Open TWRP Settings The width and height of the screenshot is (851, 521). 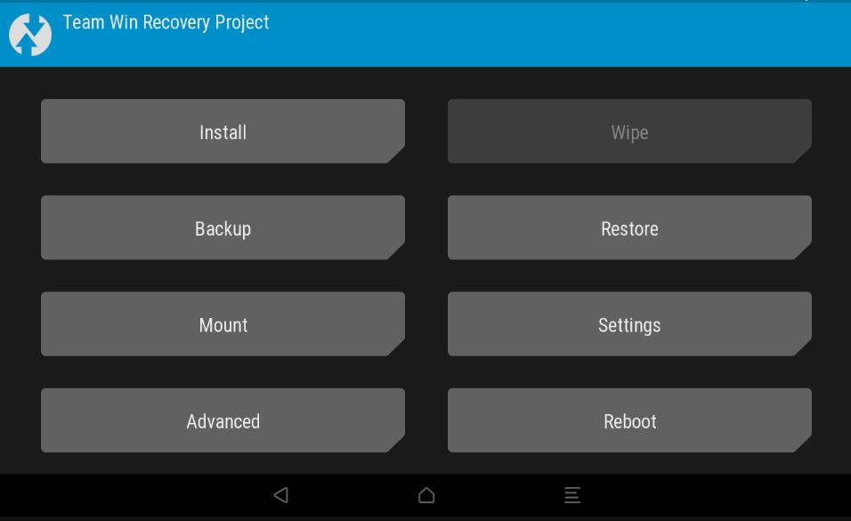pos(629,324)
